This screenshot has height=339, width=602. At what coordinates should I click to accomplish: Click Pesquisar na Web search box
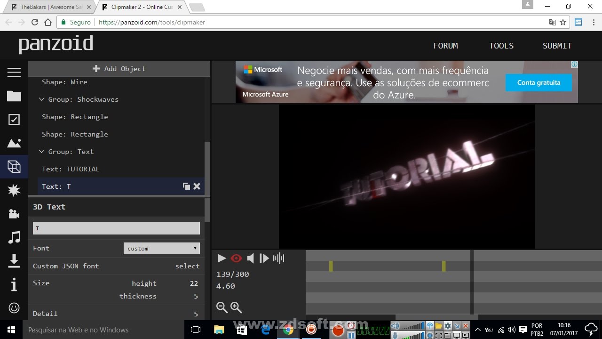pyautogui.click(x=103, y=330)
